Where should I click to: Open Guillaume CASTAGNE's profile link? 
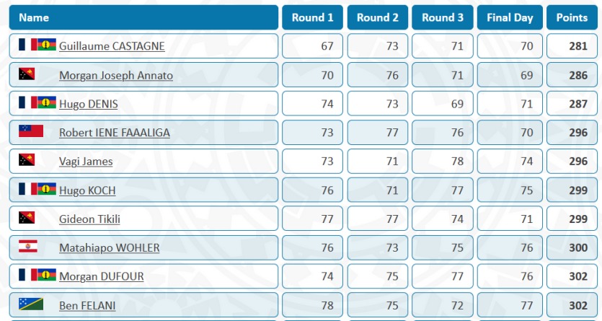pos(112,46)
